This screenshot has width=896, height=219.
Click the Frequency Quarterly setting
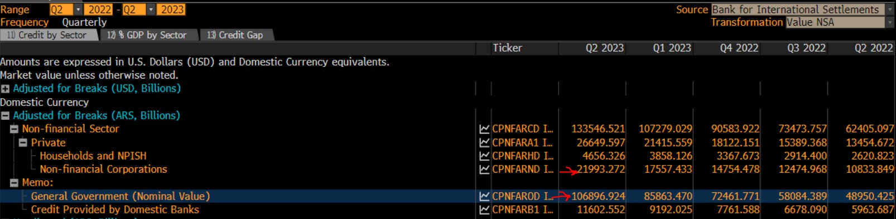pyautogui.click(x=84, y=22)
